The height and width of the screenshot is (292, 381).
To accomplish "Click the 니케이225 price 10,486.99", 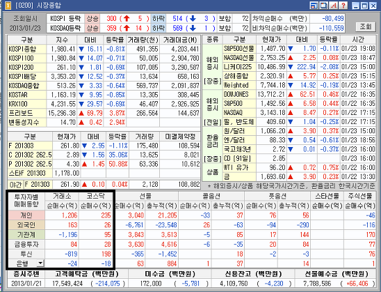I will tap(271, 67).
